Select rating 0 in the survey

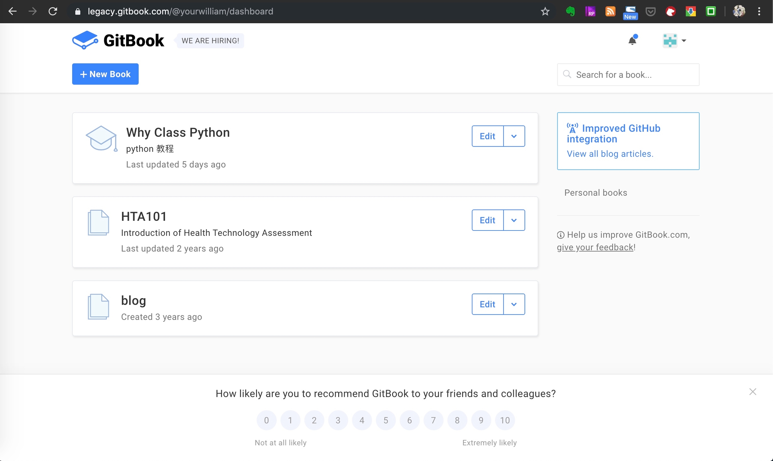266,420
